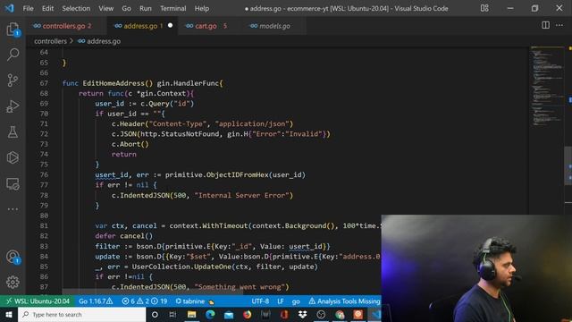Click line number 81 in gutter
572x322 pixels.
[x=44, y=225]
